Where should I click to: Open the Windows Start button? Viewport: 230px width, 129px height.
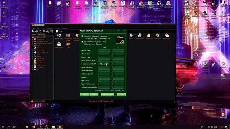(3, 127)
